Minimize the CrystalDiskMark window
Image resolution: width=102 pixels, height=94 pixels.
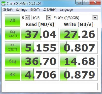pyautogui.click(x=79, y=2)
